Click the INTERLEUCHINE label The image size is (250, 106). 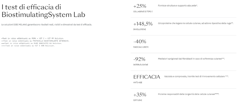pyautogui.click(x=141, y=65)
